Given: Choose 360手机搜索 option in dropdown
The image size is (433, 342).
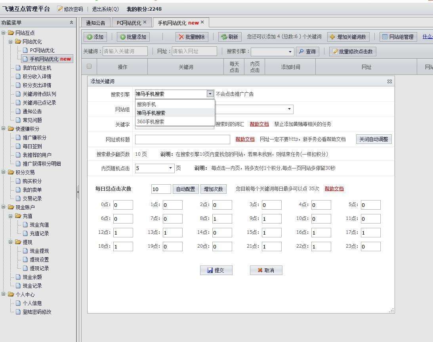Looking at the screenshot, I should click(151, 122).
